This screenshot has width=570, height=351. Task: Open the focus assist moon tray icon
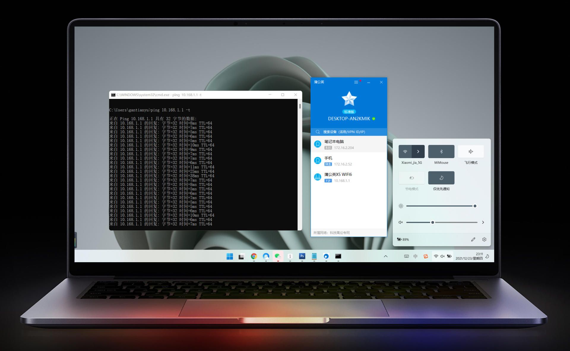(x=487, y=256)
